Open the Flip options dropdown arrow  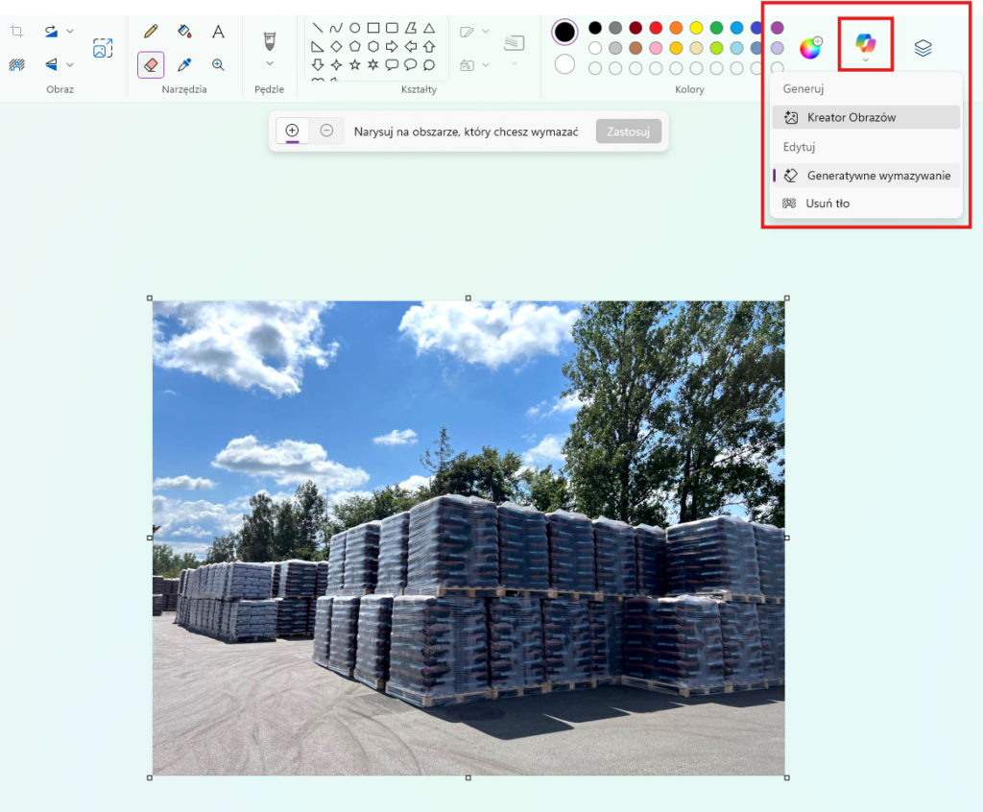70,64
